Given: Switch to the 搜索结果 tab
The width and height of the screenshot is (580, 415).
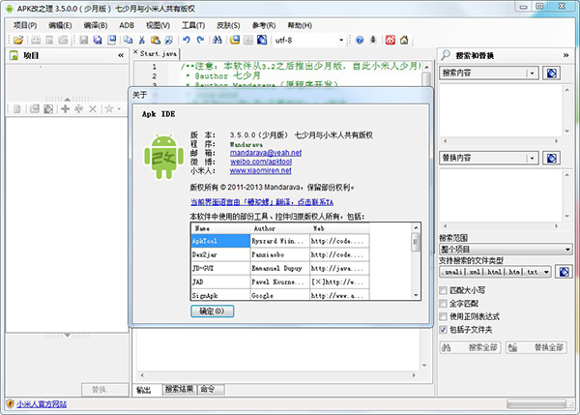Looking at the screenshot, I should pyautogui.click(x=179, y=389).
